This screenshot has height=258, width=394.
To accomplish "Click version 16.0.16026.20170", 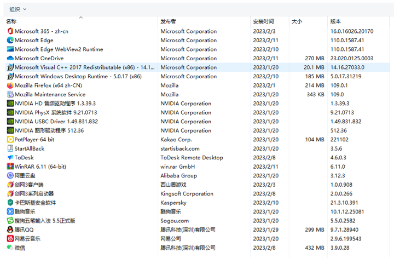I will 352,31.
